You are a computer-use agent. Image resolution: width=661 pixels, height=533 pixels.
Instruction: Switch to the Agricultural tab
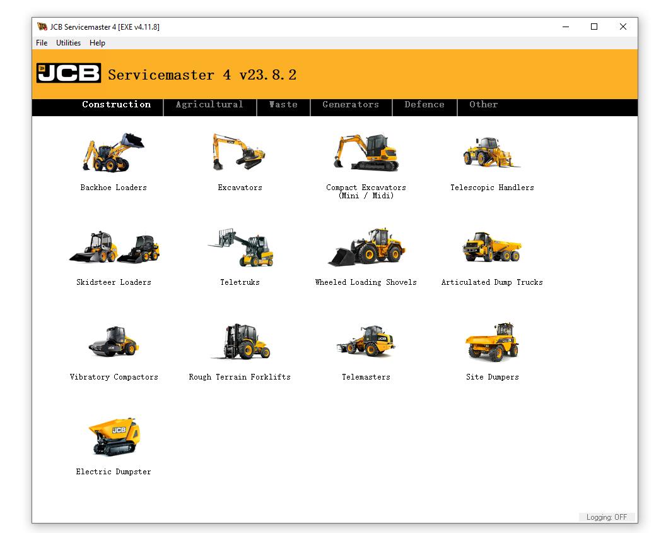209,105
